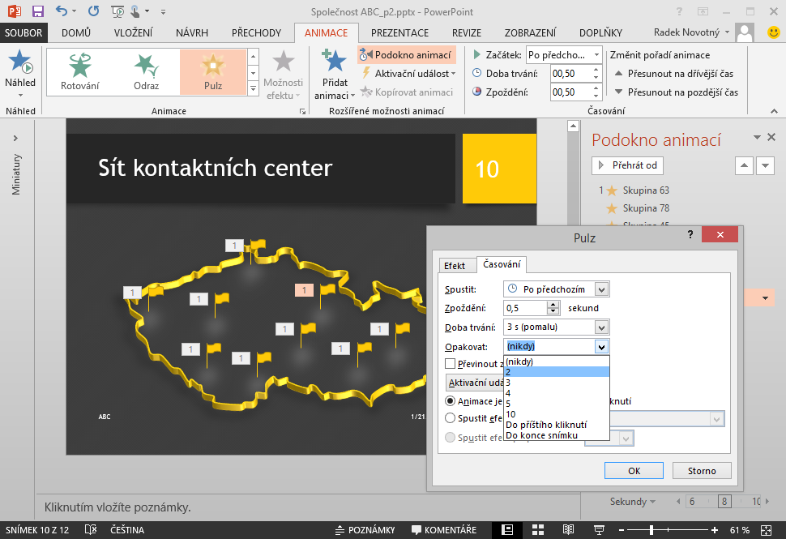Toggle the Podokno animací button
The width and height of the screenshot is (786, 539).
click(x=407, y=54)
